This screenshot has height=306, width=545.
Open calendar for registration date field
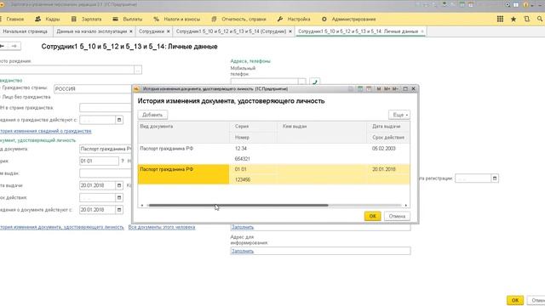tap(495, 178)
